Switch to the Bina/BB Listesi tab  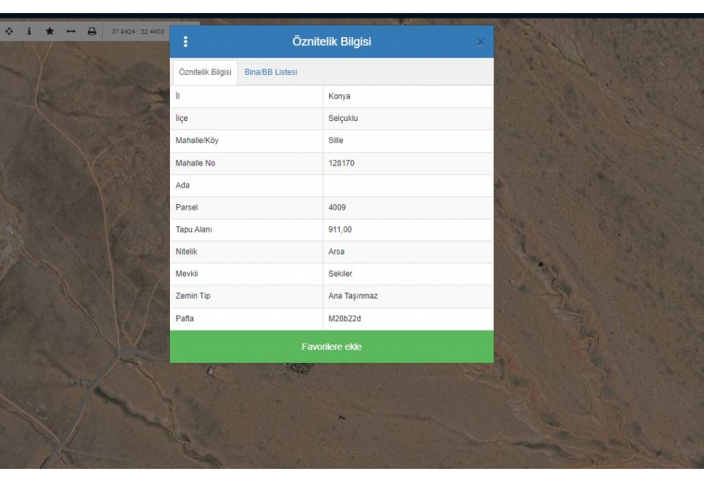271,72
